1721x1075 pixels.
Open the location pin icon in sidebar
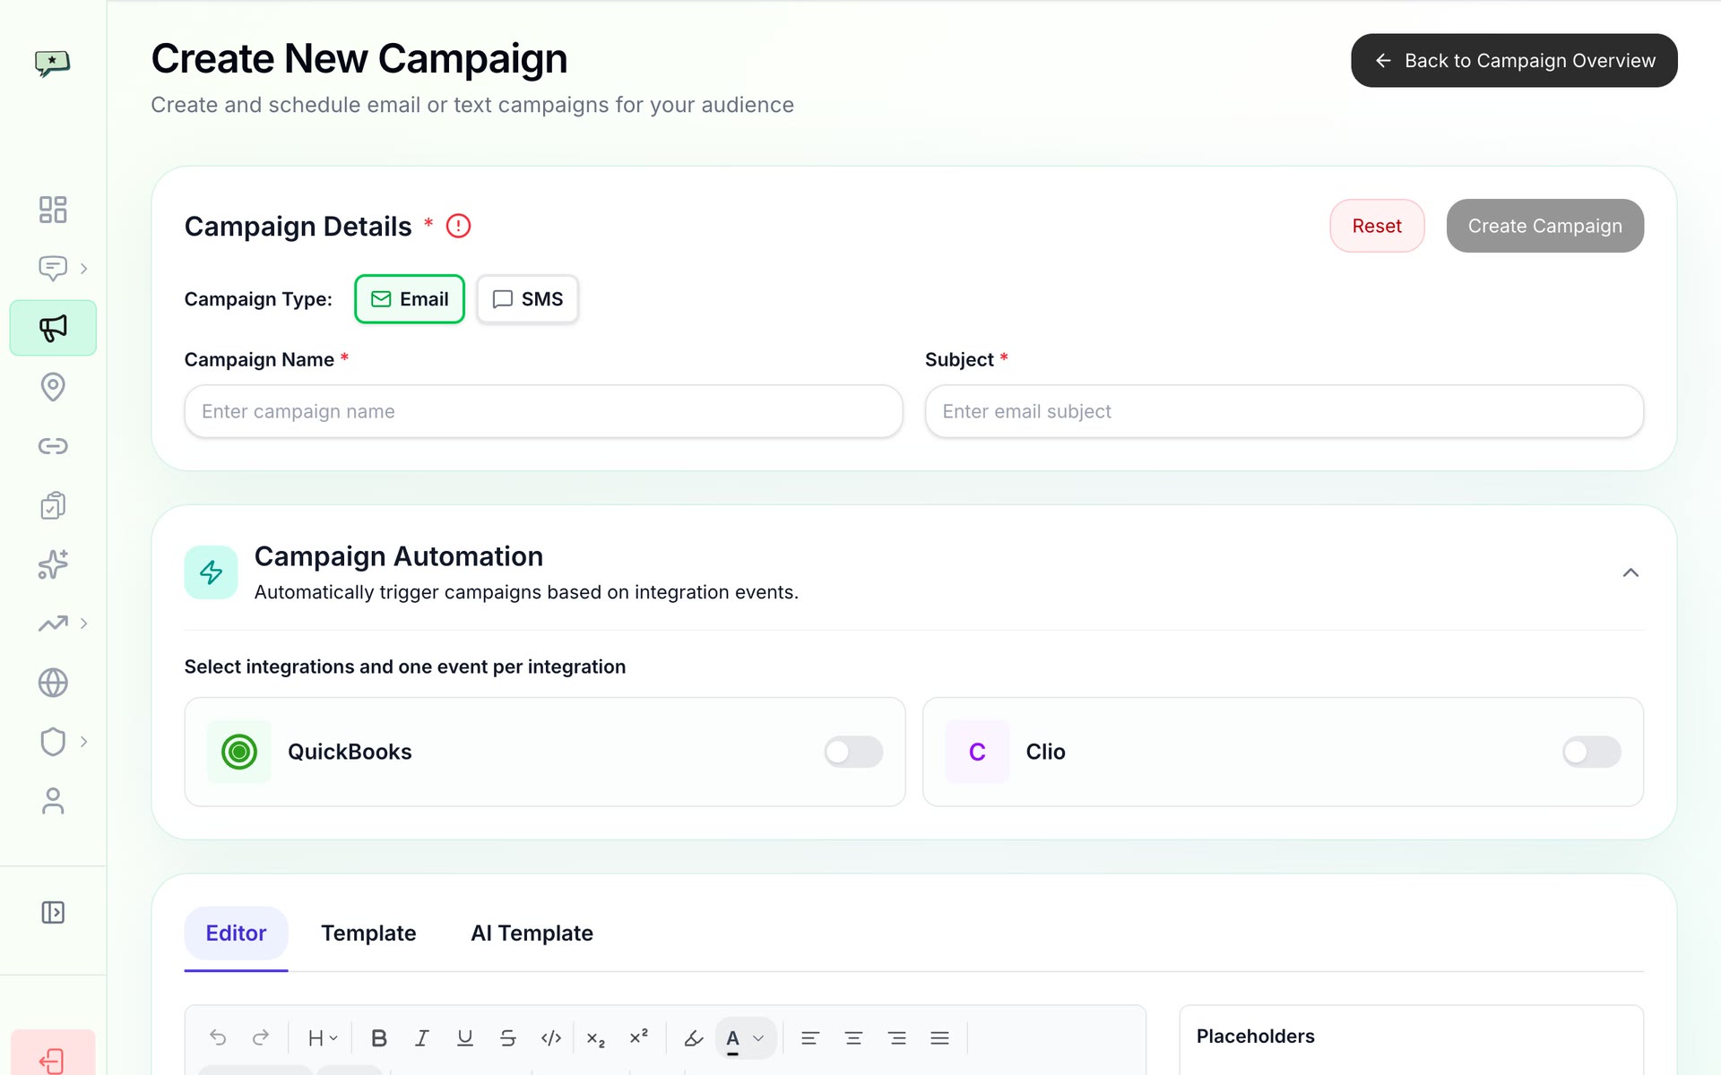click(53, 387)
